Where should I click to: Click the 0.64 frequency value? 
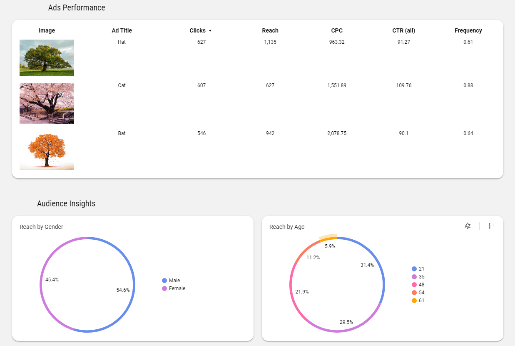click(468, 133)
